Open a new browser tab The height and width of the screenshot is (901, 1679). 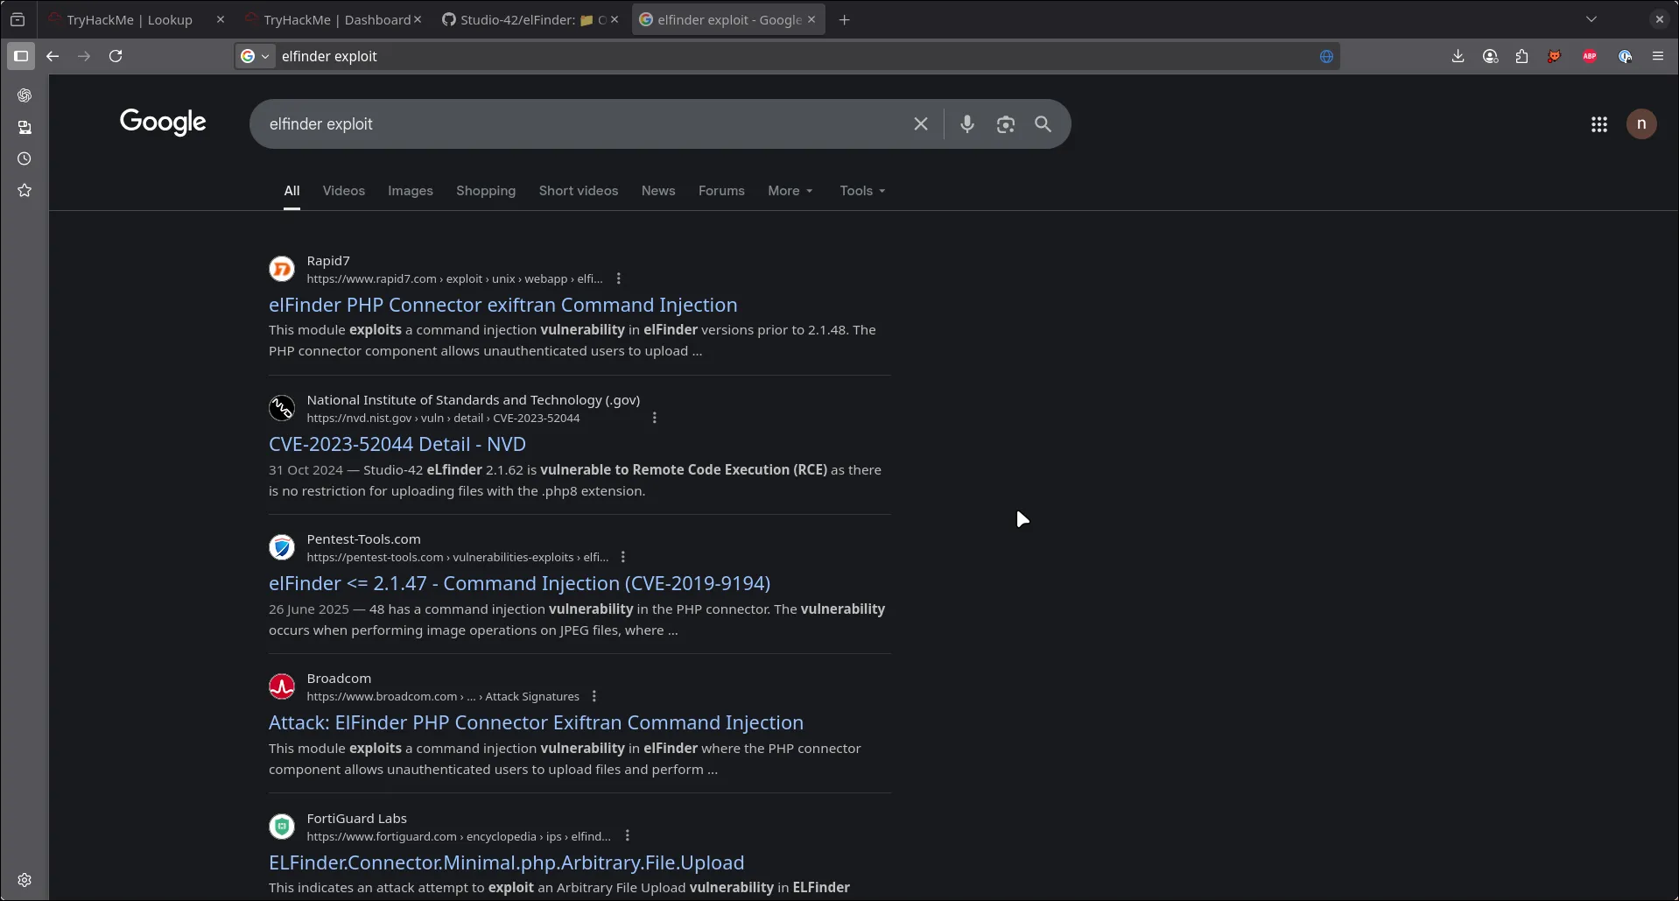pyautogui.click(x=845, y=19)
